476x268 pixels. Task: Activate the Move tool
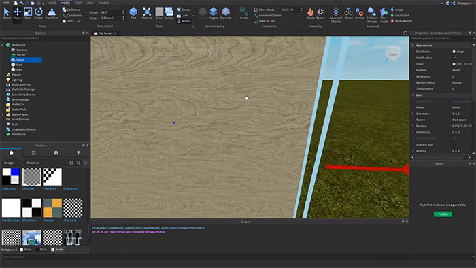pyautogui.click(x=18, y=14)
